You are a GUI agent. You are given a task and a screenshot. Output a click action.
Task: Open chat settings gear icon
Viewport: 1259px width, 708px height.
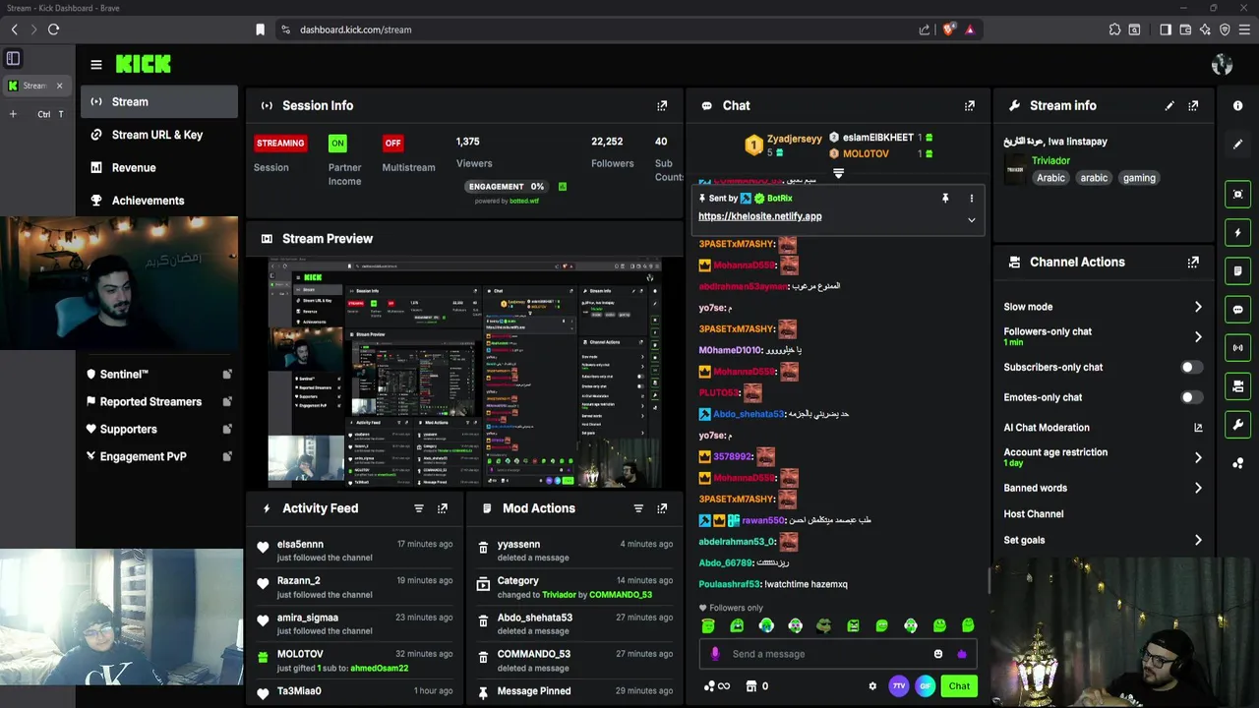pos(872,686)
